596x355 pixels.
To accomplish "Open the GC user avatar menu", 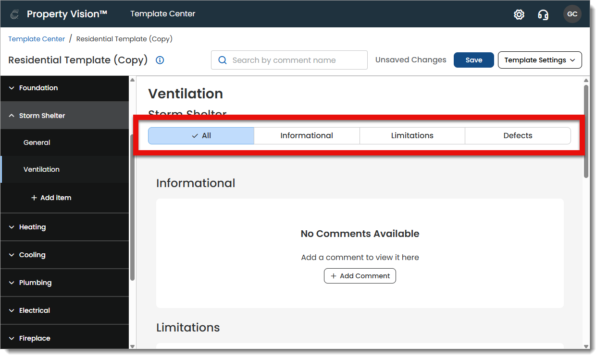I will pos(572,14).
